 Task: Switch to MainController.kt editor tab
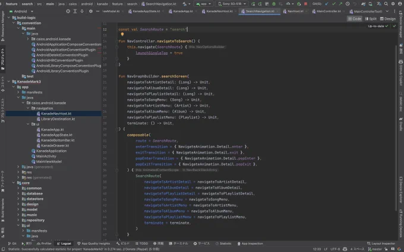pyautogui.click(x=328, y=11)
